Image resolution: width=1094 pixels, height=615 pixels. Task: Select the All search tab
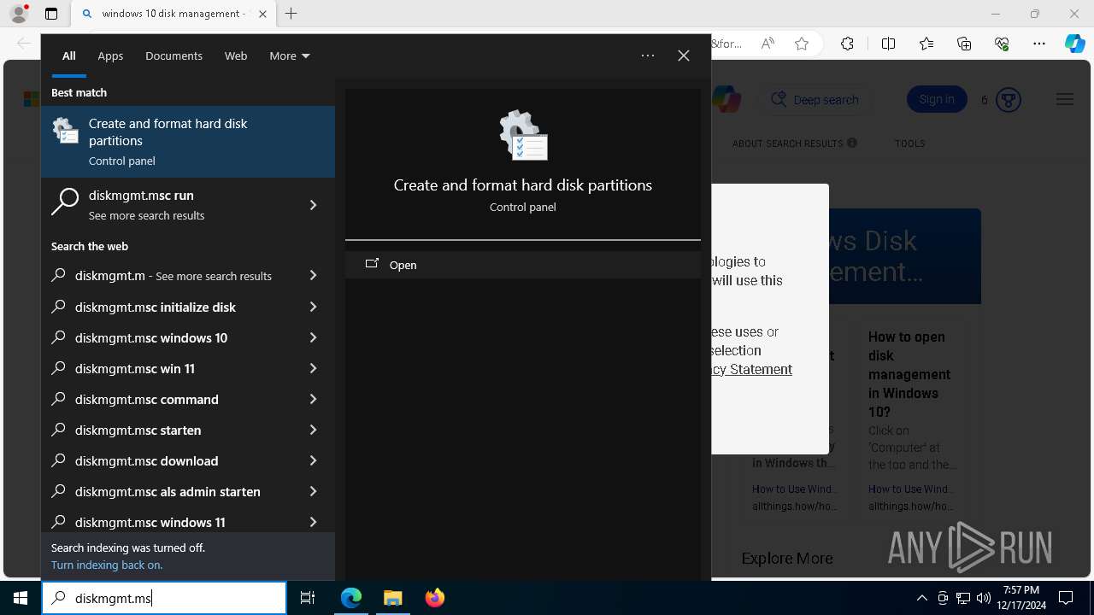click(69, 56)
